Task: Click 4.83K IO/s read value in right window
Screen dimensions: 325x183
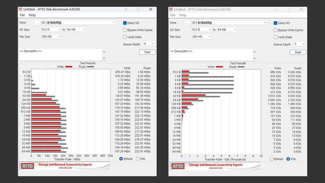Action: pos(294,96)
